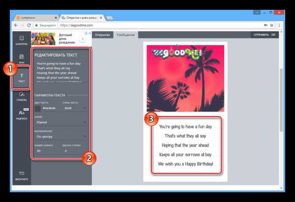Open the Надписи PRO lettering tool
Image resolution: width=295 pixels, height=202 pixels.
click(x=22, y=115)
